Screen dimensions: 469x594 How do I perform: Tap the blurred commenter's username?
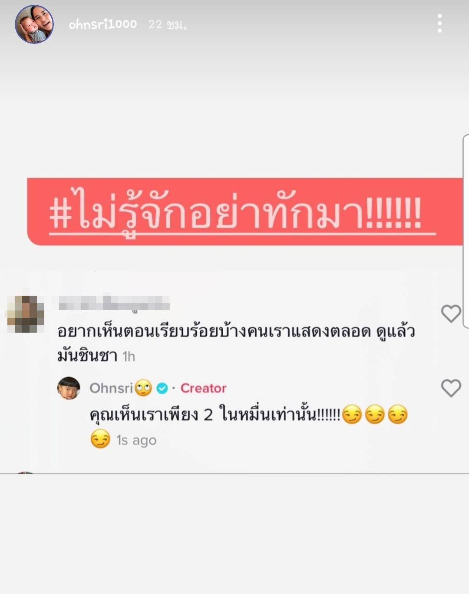[x=114, y=303]
